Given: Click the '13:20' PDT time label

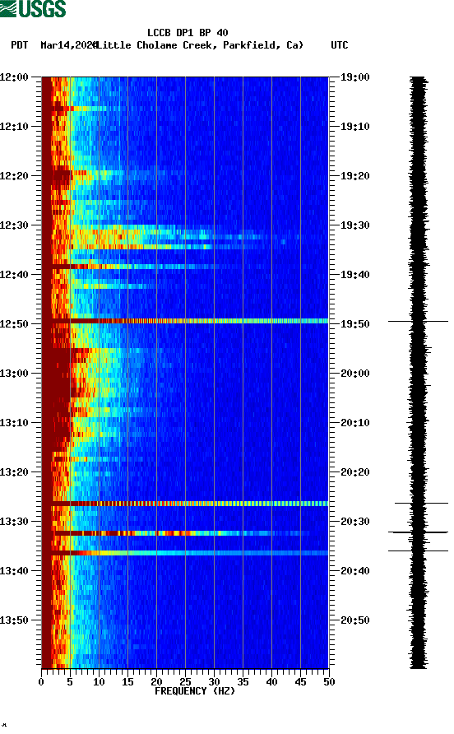Looking at the screenshot, I should pyautogui.click(x=14, y=472).
